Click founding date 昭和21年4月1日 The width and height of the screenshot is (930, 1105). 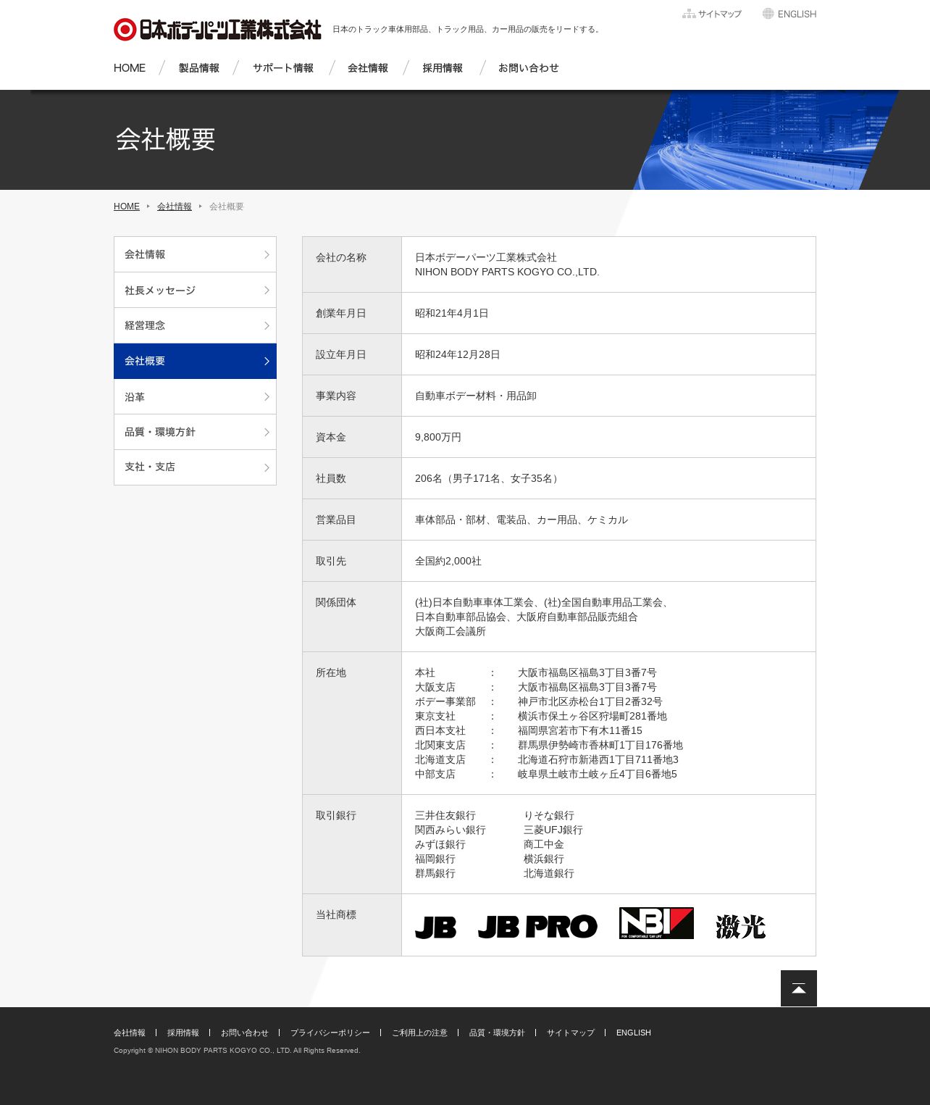pos(452,313)
